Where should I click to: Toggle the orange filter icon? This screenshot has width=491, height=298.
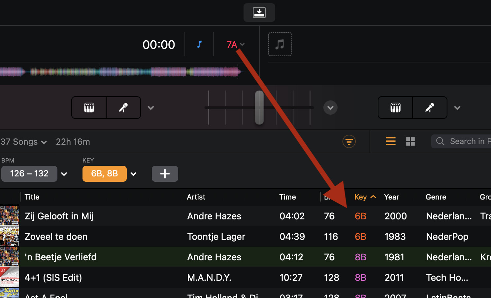pyautogui.click(x=349, y=142)
